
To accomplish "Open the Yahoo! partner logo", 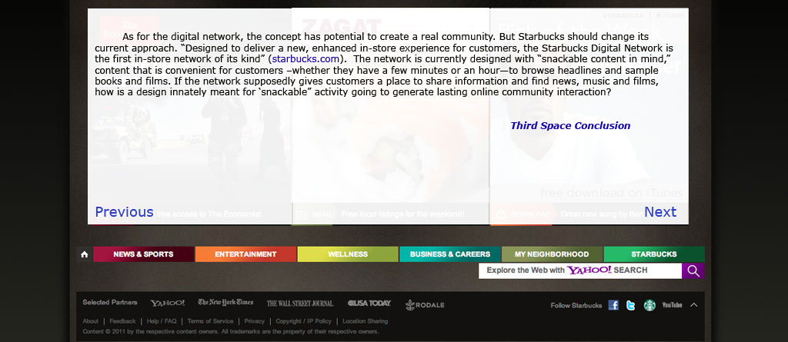I will coord(167,304).
